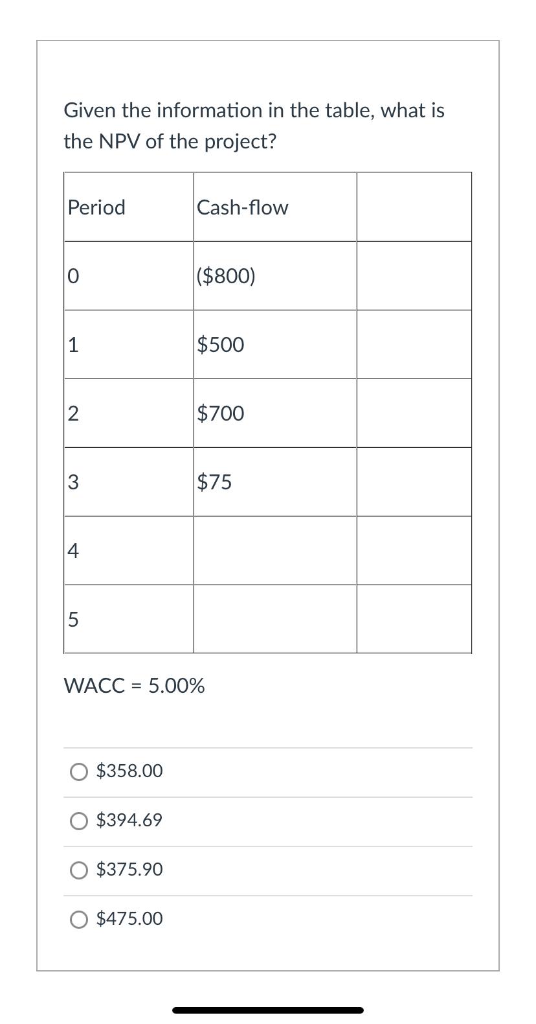Click the NPV question text

(x=254, y=126)
